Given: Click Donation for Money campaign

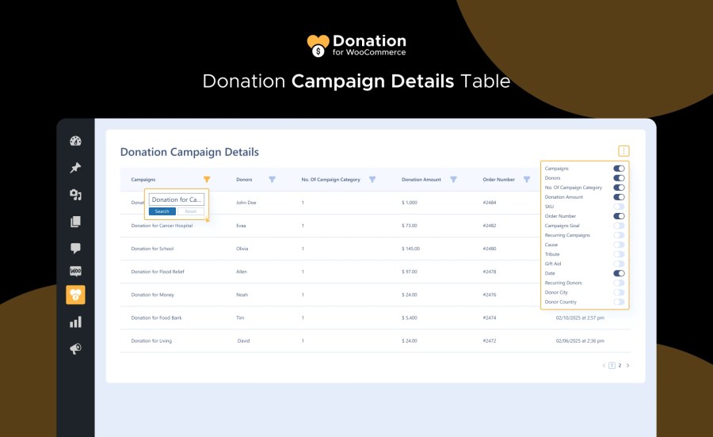Looking at the screenshot, I should 153,294.
